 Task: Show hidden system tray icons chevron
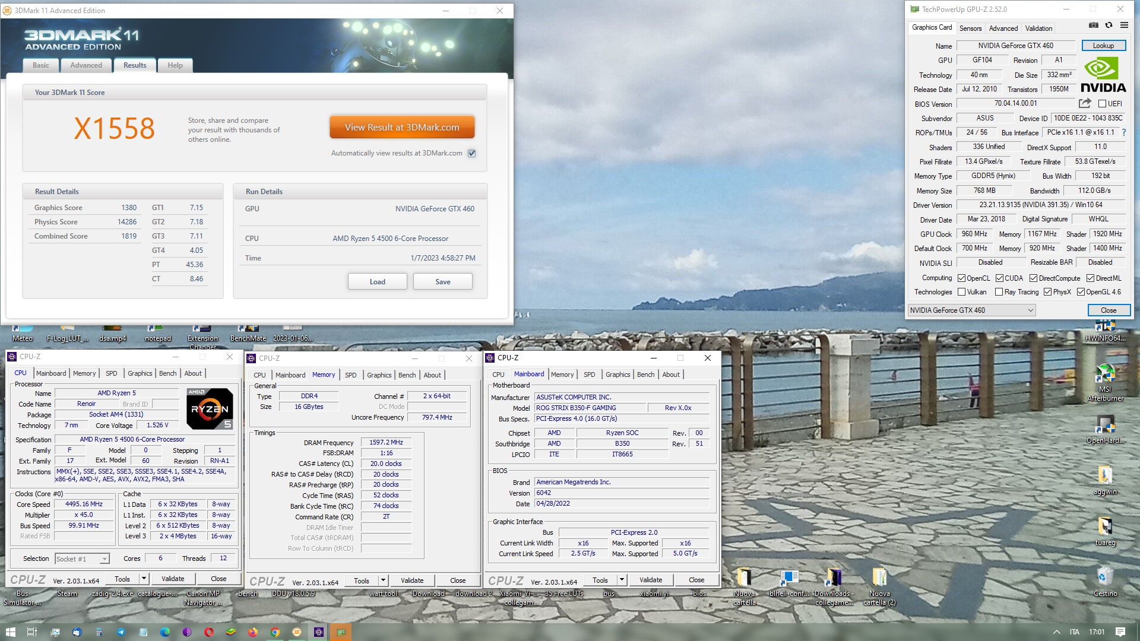click(1056, 632)
